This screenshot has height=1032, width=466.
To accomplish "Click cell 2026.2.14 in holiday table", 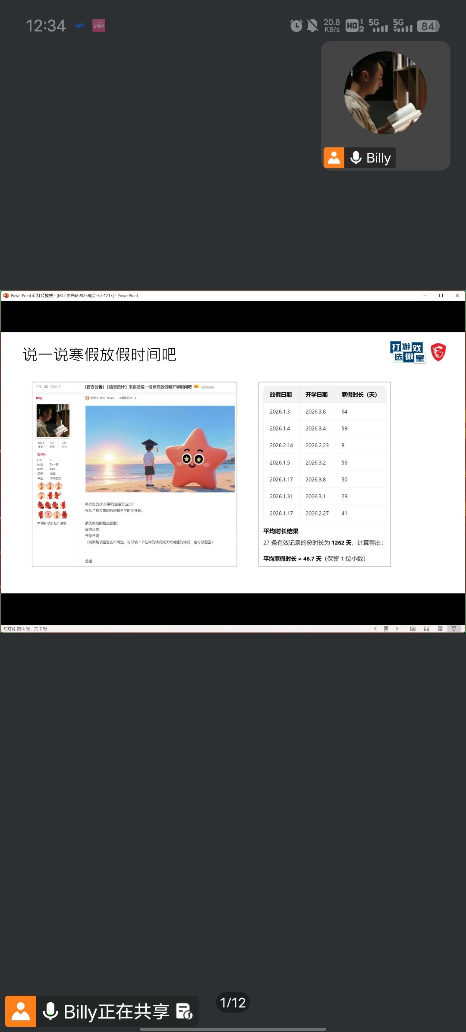I will 281,445.
